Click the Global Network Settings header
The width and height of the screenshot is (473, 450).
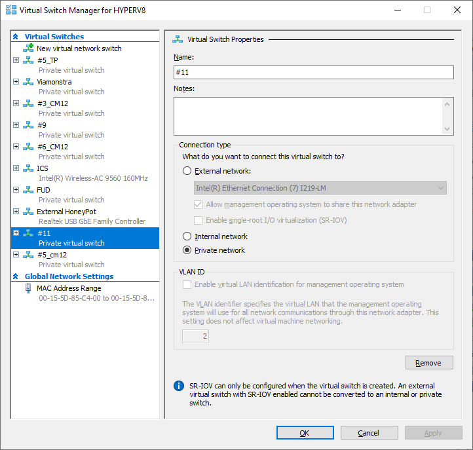tap(69, 276)
